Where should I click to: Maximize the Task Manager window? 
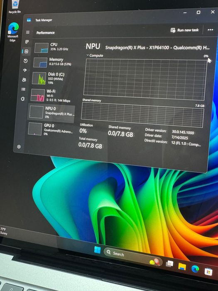pos(198,12)
